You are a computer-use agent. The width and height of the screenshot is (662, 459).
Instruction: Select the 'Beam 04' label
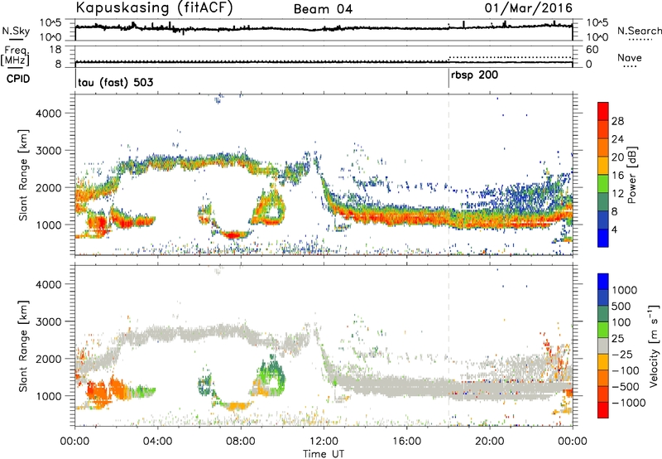(323, 9)
